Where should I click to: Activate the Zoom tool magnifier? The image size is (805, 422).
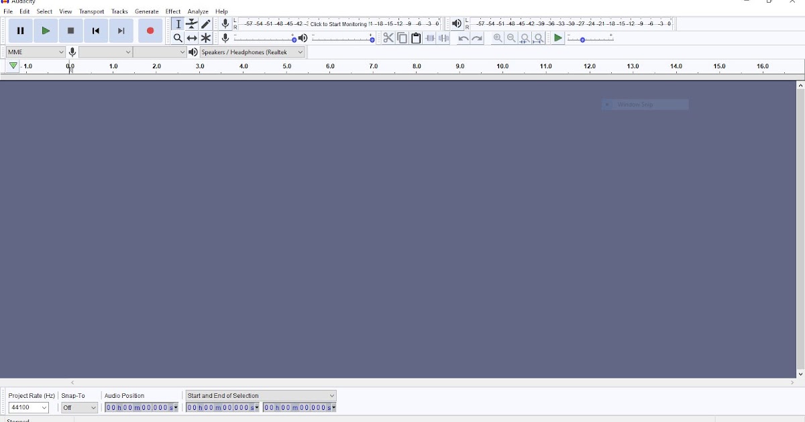tap(178, 38)
